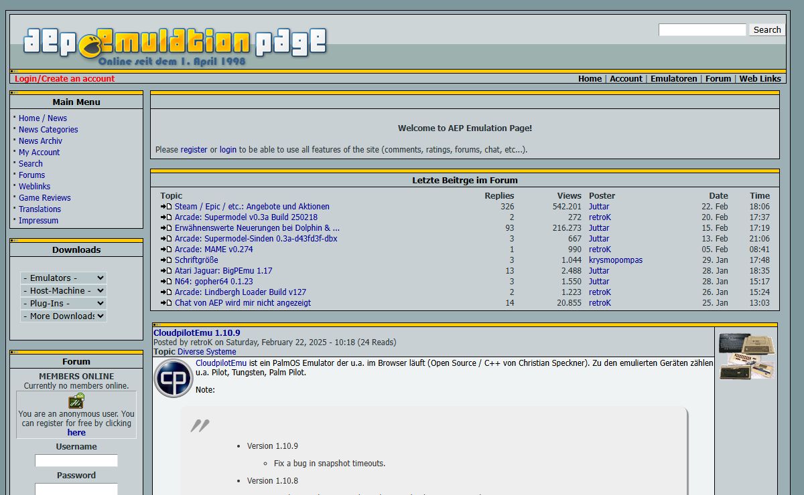Viewport: 804px width, 495px height.
Task: Click the AEP Emulation Page logo
Action: tap(175, 45)
